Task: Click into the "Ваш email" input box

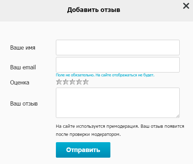Action: pos(118,65)
